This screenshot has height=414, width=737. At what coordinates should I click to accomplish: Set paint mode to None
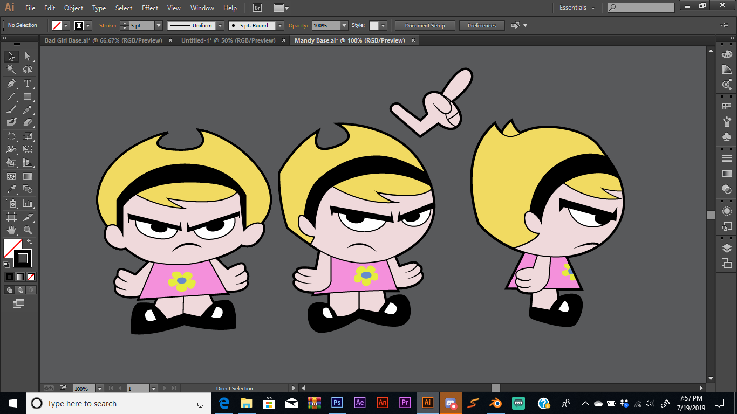tap(31, 277)
